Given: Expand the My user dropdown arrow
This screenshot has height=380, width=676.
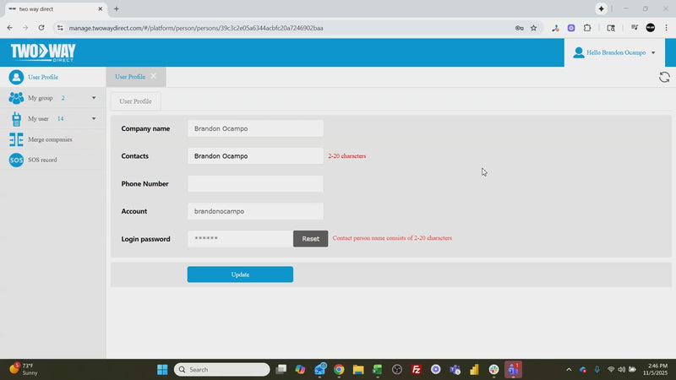Looking at the screenshot, I should [94, 119].
